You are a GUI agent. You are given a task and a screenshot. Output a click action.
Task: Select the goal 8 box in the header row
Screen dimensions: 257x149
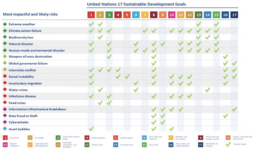[x=154, y=14]
